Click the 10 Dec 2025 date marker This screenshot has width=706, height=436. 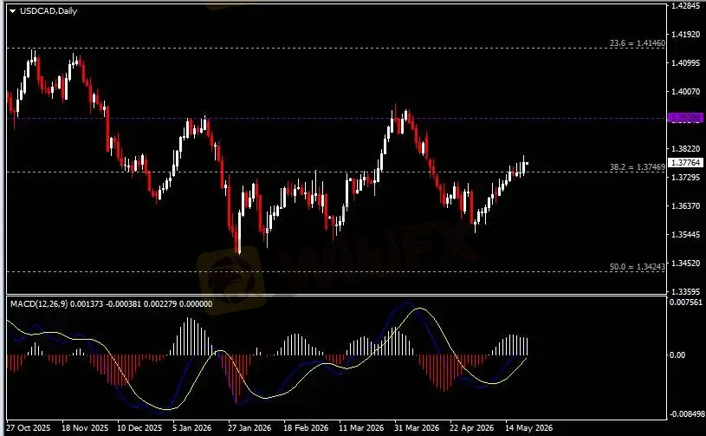click(139, 427)
